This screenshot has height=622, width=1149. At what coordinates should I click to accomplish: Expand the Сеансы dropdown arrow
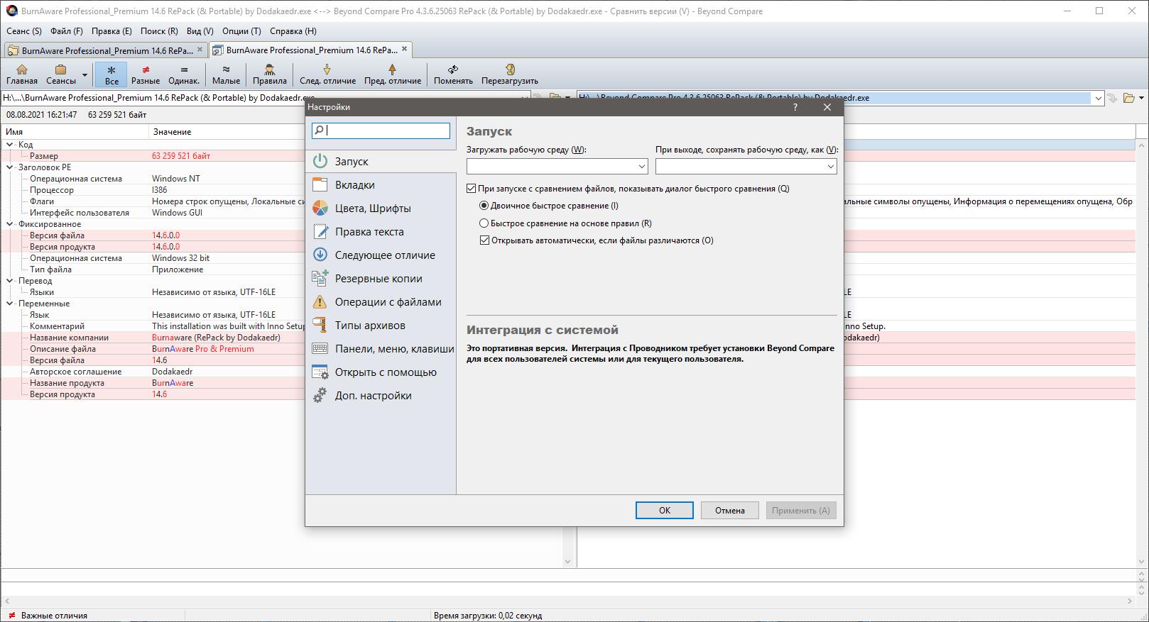coord(85,74)
